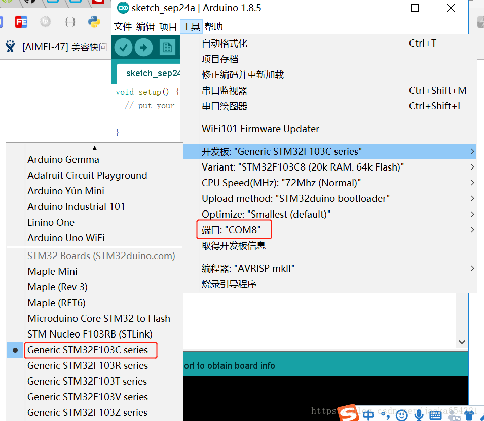
Task: Click the 'ort to obtain board info' status message
Action: 230,366
